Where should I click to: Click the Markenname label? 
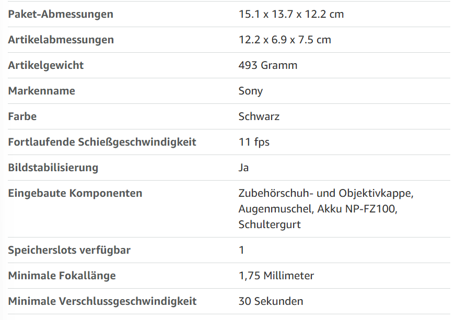(42, 91)
